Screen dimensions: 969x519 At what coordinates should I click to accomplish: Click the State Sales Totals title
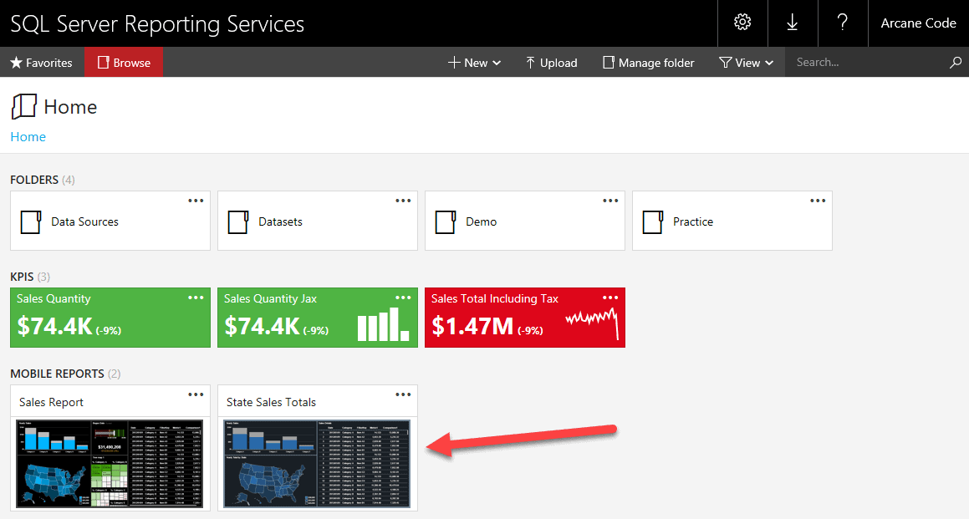click(271, 402)
